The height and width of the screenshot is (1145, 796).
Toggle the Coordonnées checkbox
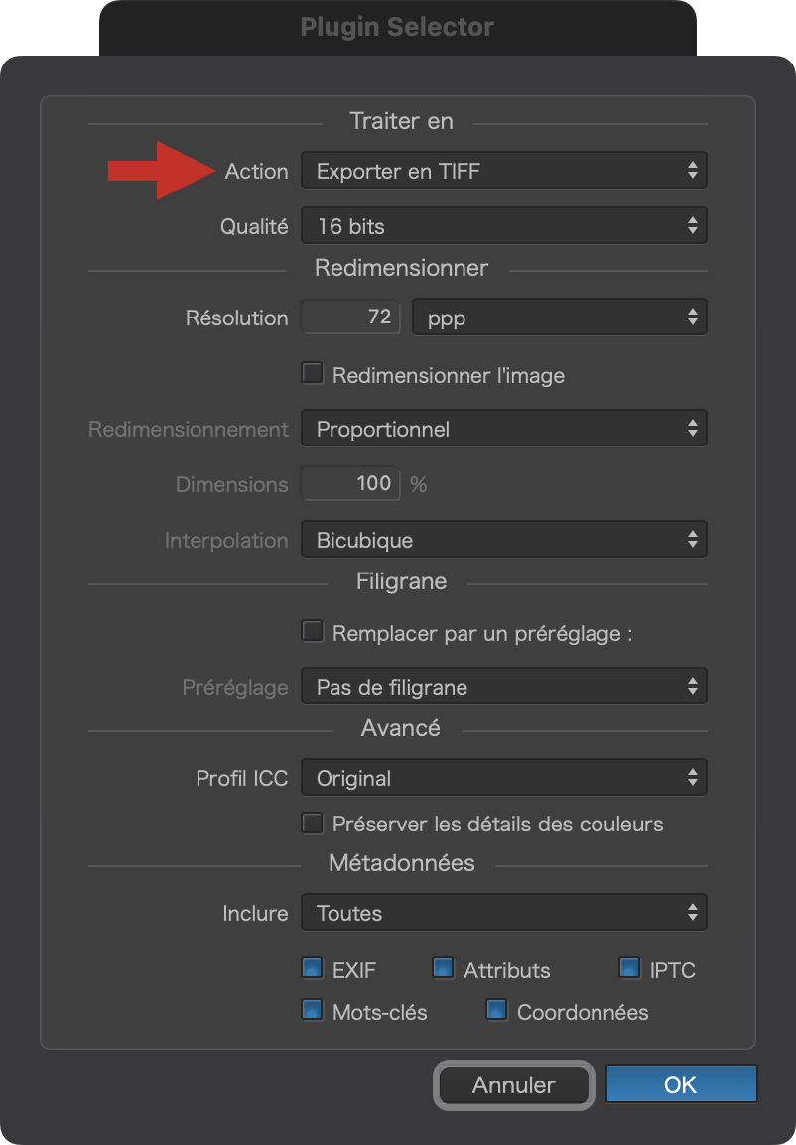click(496, 1010)
